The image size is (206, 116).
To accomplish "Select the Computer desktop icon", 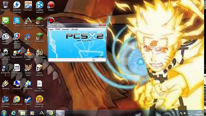I will click(x=17, y=85).
